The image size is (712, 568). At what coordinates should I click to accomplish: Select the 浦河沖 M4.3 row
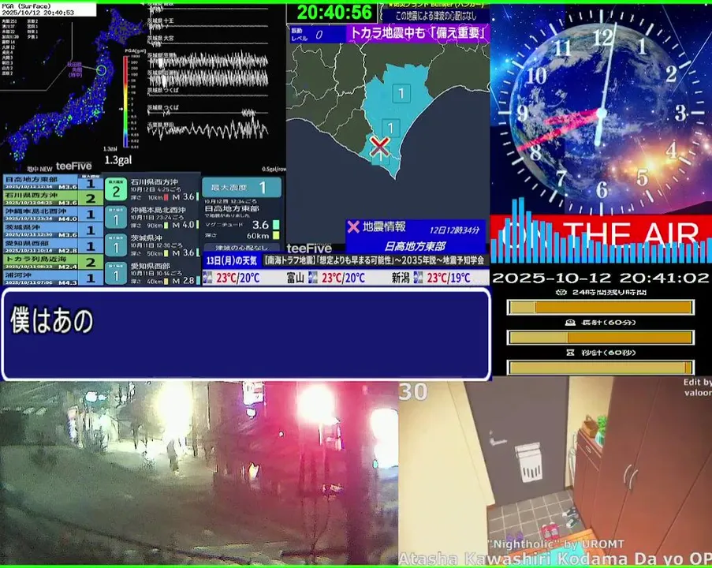53,278
